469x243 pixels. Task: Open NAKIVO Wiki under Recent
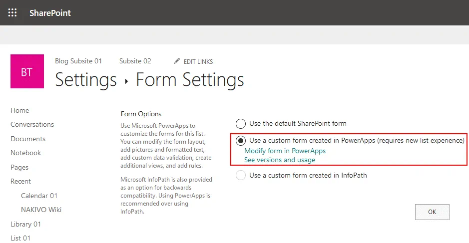click(x=41, y=210)
